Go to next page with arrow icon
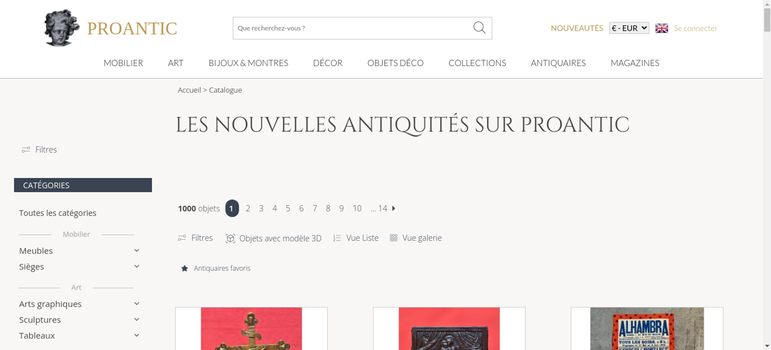Screen dimensions: 771x350 (394, 208)
